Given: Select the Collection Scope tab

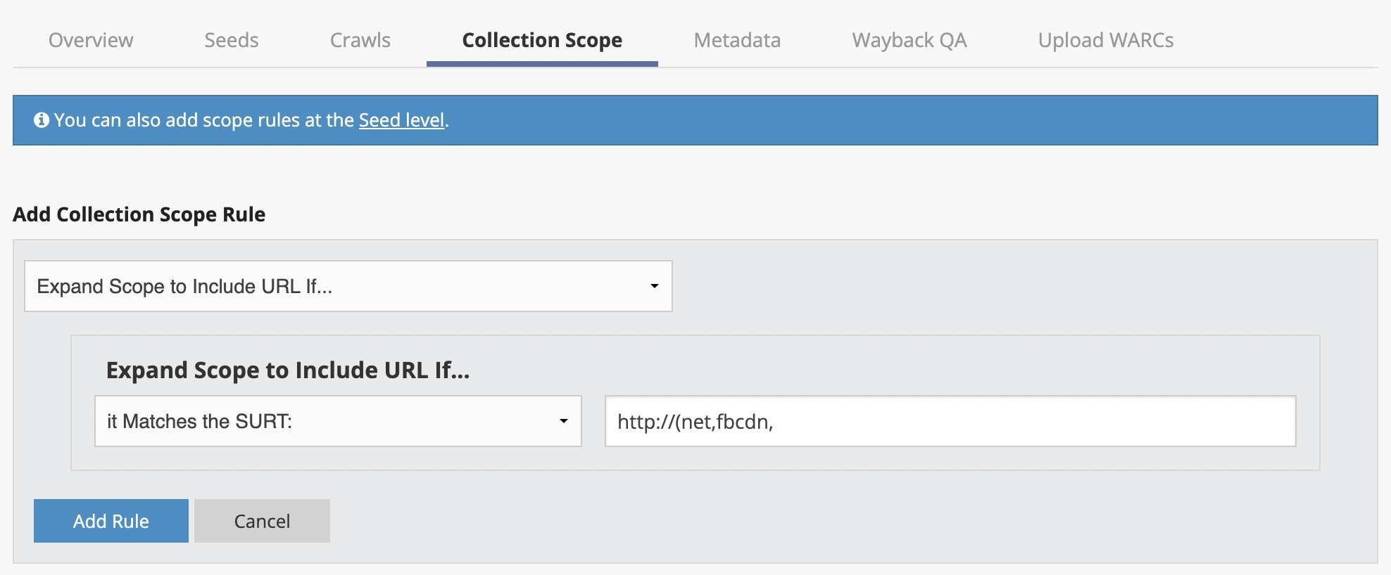Looking at the screenshot, I should click(542, 40).
